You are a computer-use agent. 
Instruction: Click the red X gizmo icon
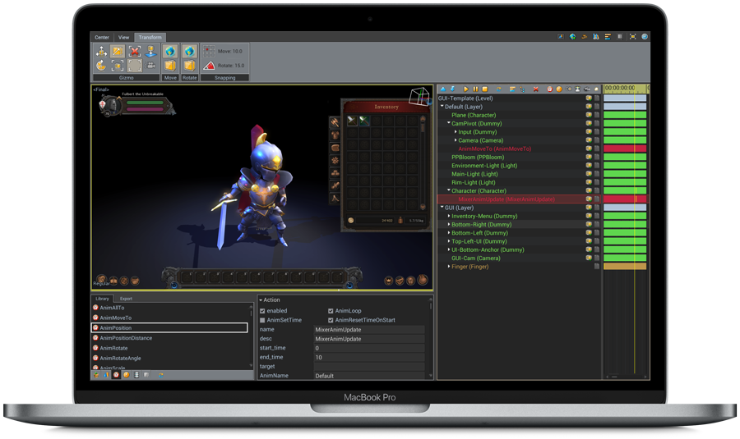(x=135, y=51)
